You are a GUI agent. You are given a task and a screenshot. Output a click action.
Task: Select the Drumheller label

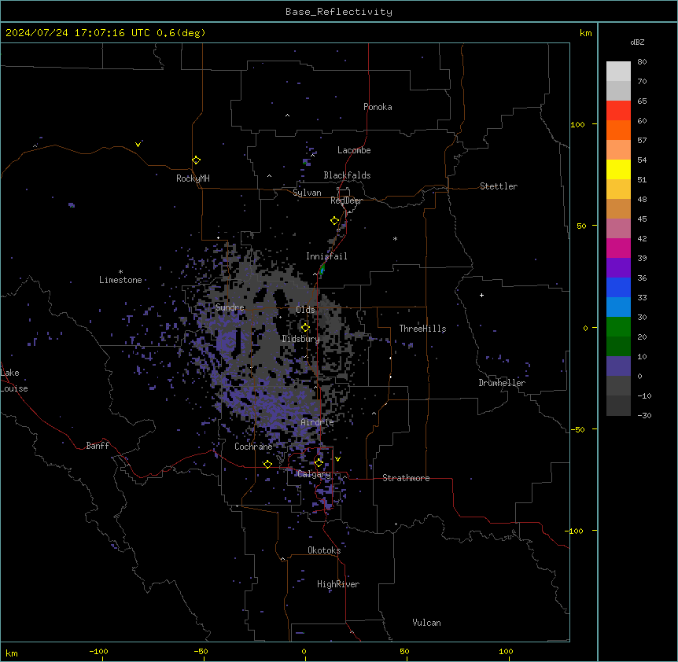(502, 383)
